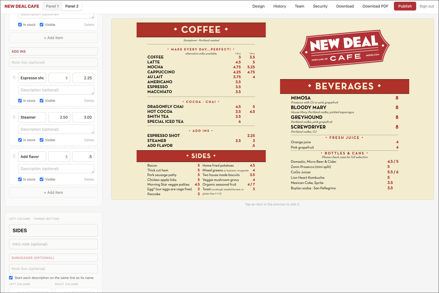This screenshot has height=293, width=439.
Task: Click Steamer's 3.00 price field
Action: click(83, 117)
